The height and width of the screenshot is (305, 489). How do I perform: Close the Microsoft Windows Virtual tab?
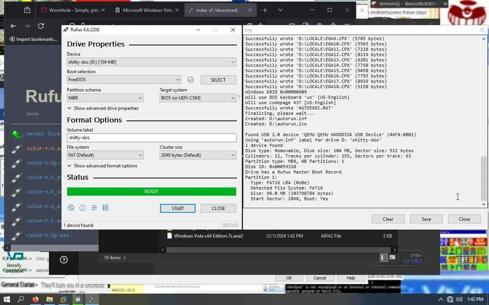click(177, 10)
